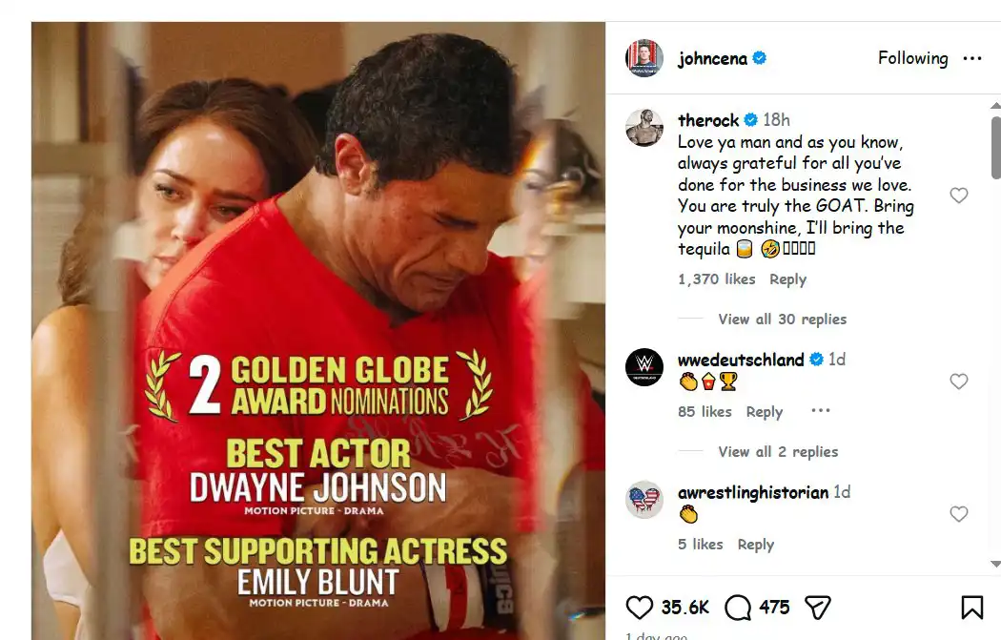Expand View all 30 replies
1001x640 pixels.
pos(782,319)
